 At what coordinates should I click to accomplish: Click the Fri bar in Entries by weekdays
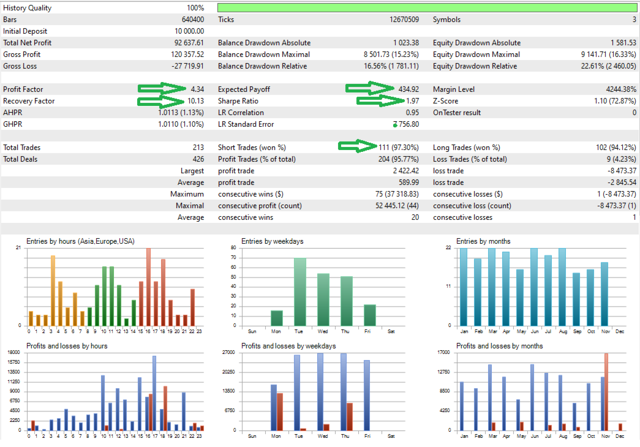tap(370, 315)
